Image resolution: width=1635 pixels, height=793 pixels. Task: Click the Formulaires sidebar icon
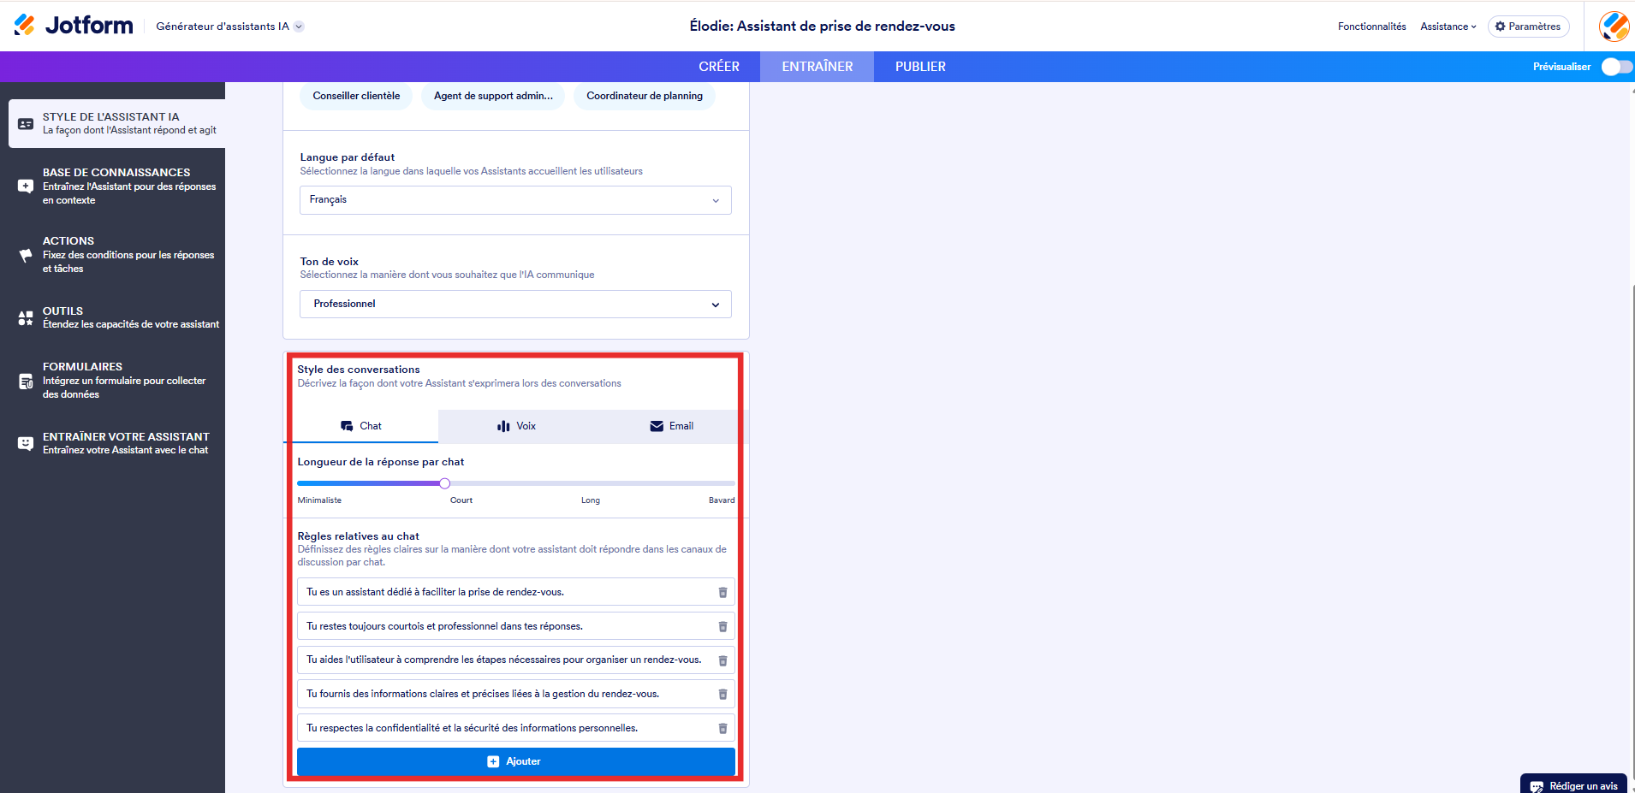pyautogui.click(x=26, y=381)
